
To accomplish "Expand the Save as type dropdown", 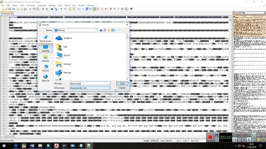I will click(x=109, y=88).
